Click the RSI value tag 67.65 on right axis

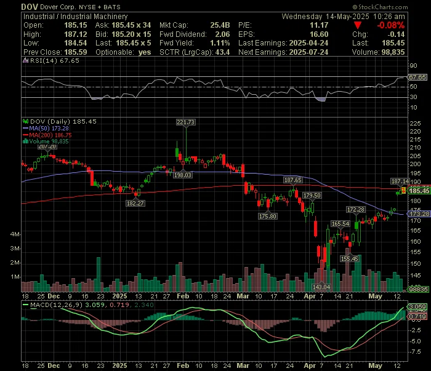tap(417, 77)
